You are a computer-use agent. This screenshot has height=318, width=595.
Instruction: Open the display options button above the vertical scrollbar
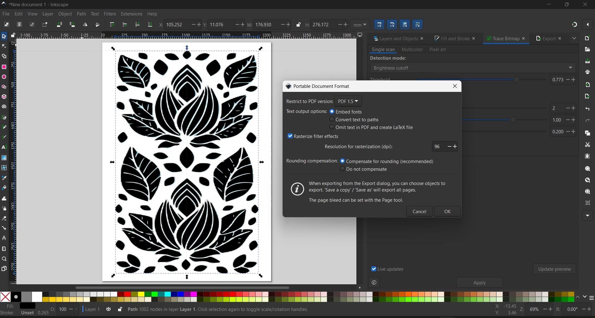[360, 35]
